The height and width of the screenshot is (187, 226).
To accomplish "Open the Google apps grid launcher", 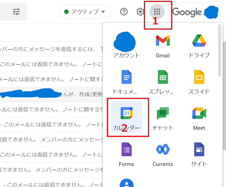I will point(157,12).
